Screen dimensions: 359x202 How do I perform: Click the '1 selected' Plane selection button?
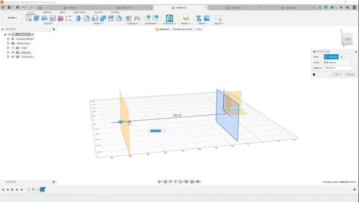(x=331, y=57)
